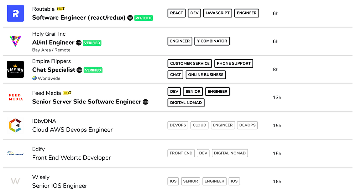Screen dimensions: 356x194
Task: Click the Routable company logo icon
Action: 15,13
